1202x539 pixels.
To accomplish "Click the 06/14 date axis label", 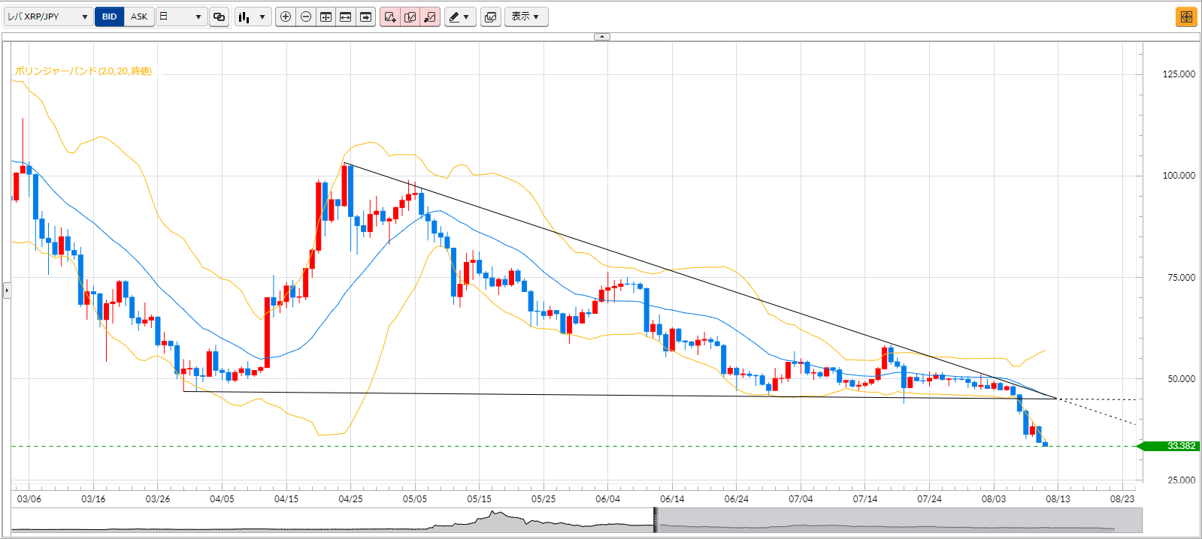I will [x=672, y=499].
